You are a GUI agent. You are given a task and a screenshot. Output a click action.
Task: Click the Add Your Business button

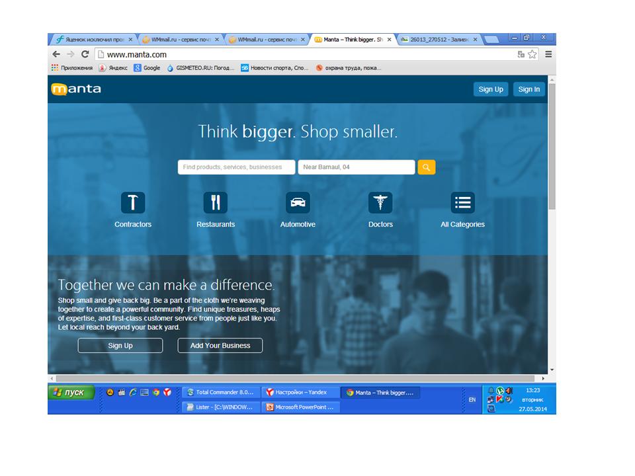(x=220, y=346)
